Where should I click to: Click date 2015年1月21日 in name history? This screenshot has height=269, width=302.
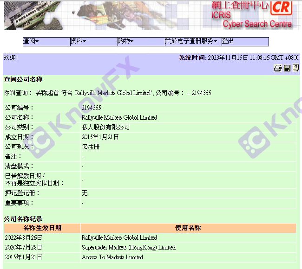(x=24, y=257)
